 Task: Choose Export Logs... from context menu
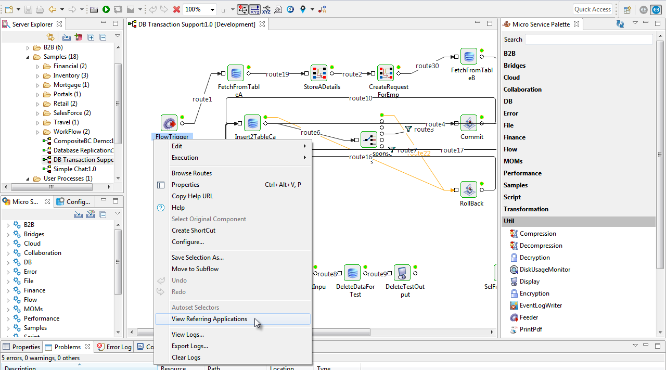189,346
